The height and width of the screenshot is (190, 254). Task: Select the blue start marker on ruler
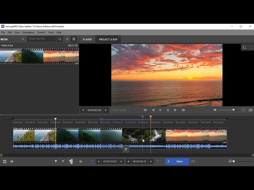click(101, 119)
